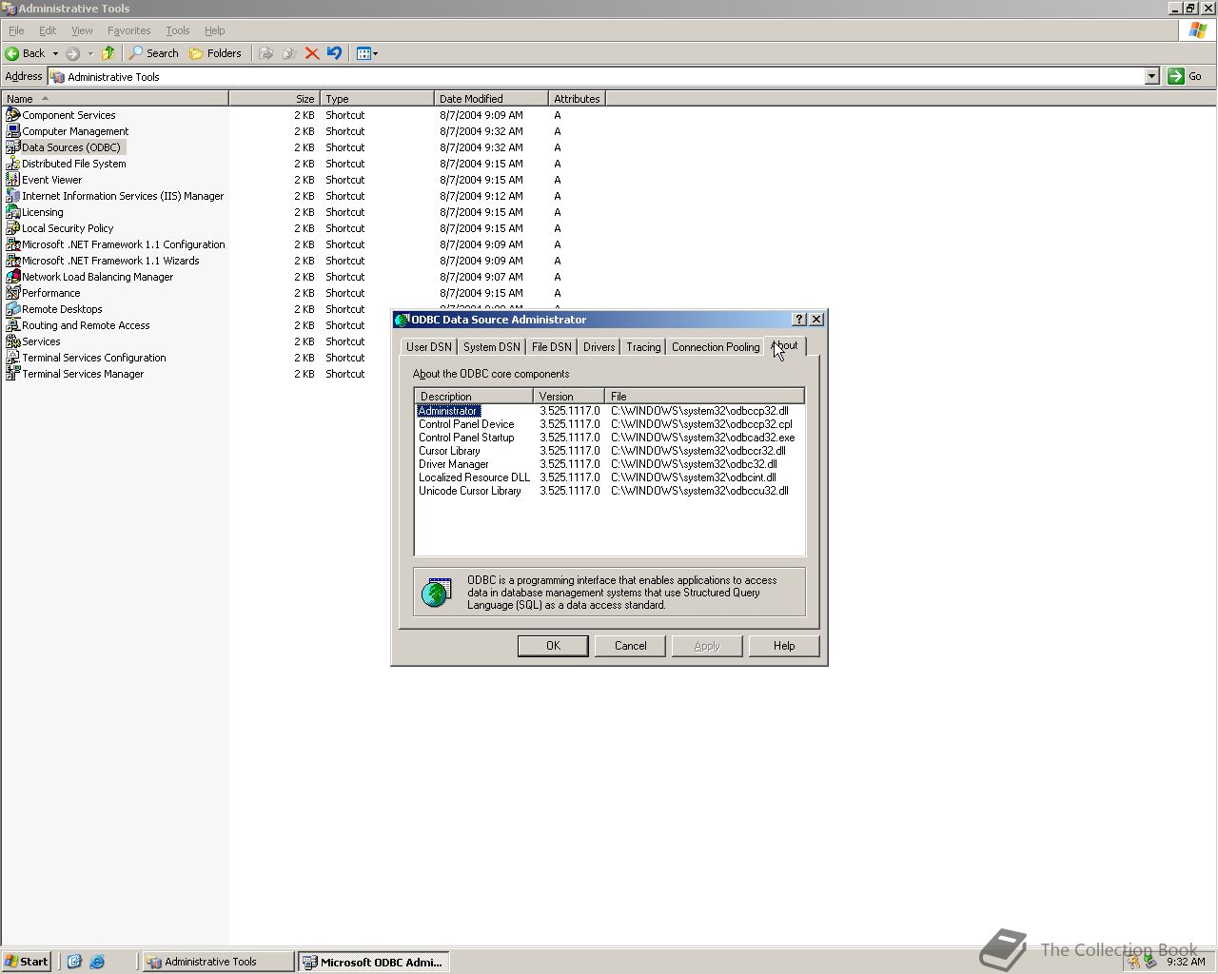Viewport: 1218px width, 974px height.
Task: Open the Back button history dropdown arrow
Action: pyautogui.click(x=55, y=53)
